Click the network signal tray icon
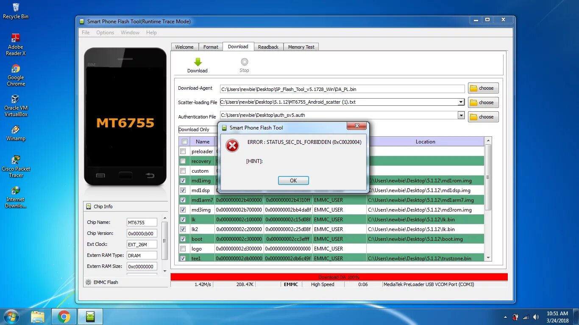579x325 pixels. point(526,317)
